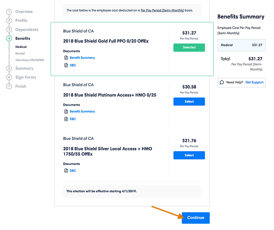Open SBC link for Platinum Access+ HMO
The image size is (274, 230).
click(73, 119)
